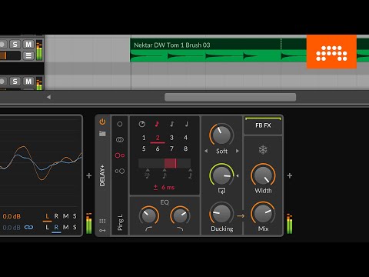Screen dimensions: 369x277
Task: Toggle the Delay+ device power button
Action: [x=102, y=122]
